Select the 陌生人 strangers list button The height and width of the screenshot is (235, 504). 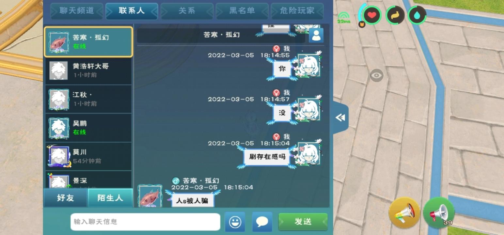coord(110,198)
